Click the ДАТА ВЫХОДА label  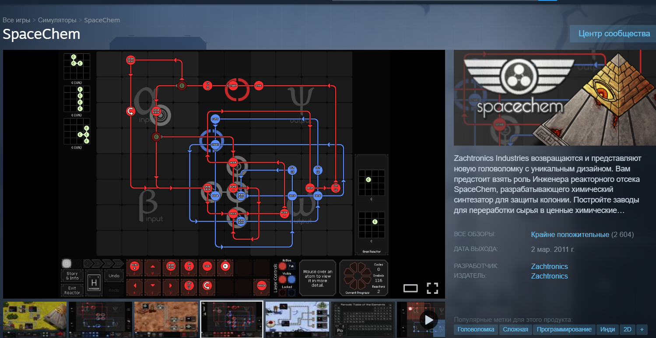476,249
